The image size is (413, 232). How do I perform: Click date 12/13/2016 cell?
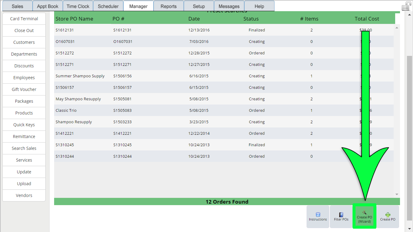tap(199, 30)
